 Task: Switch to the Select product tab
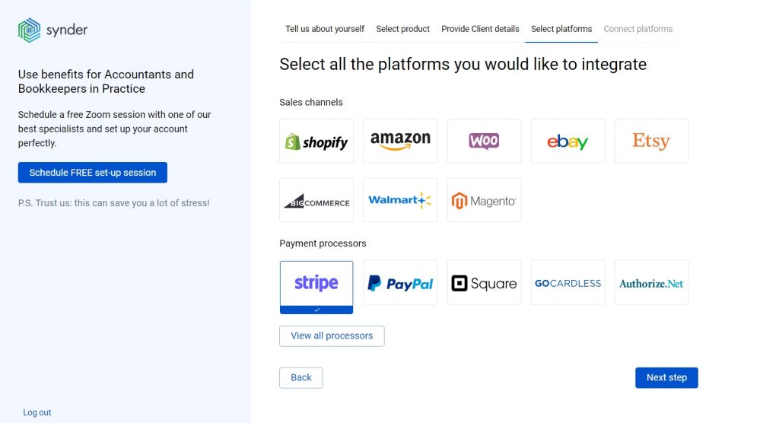coord(402,29)
